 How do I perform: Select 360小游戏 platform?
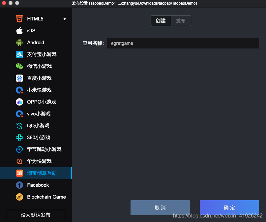36,138
